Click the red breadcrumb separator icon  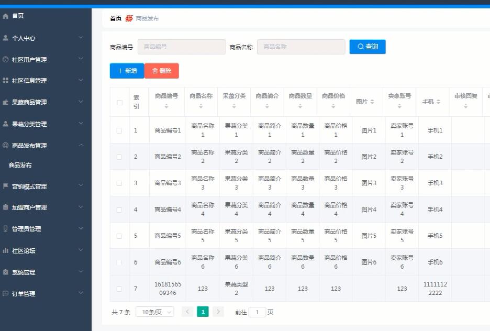tap(129, 18)
